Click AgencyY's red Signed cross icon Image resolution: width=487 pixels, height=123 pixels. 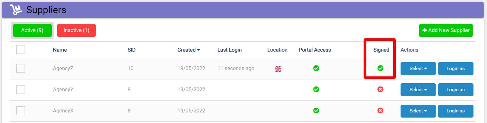380,89
